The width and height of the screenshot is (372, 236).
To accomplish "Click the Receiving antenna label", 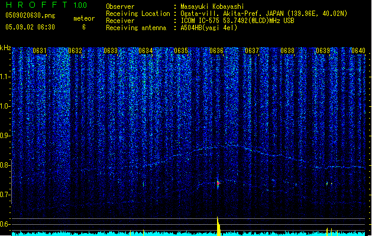I will [136, 28].
